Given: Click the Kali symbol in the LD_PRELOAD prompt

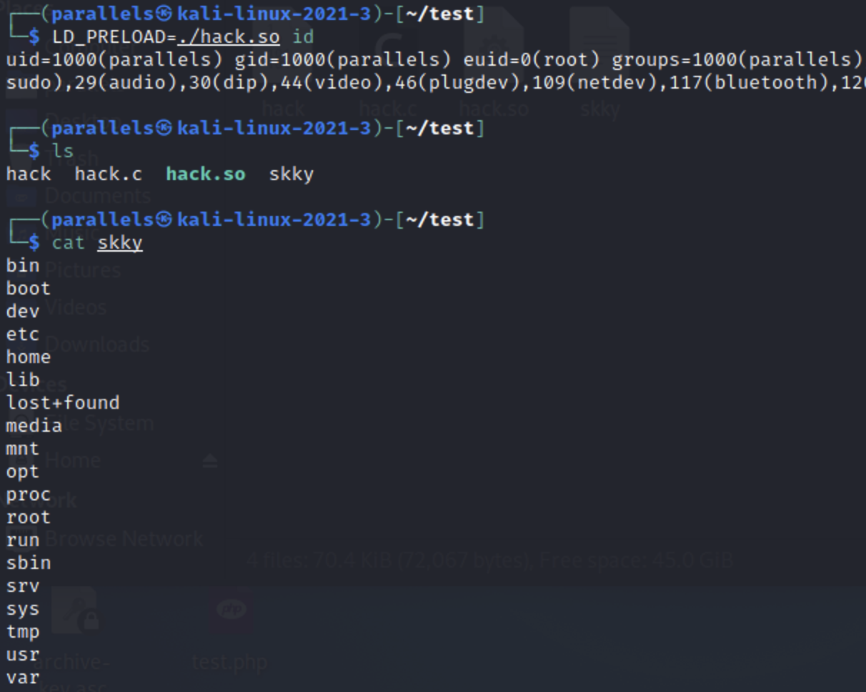Looking at the screenshot, I should click(x=164, y=14).
